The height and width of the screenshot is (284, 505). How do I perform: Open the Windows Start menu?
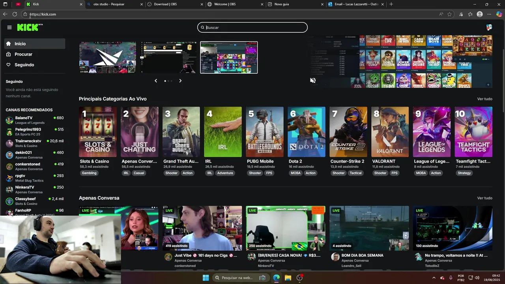tap(206, 278)
